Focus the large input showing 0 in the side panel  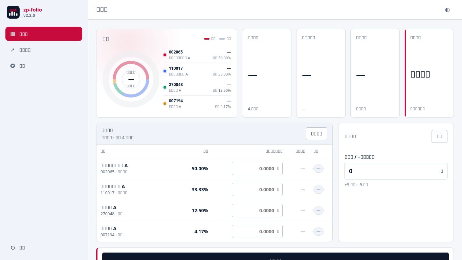tap(396, 171)
